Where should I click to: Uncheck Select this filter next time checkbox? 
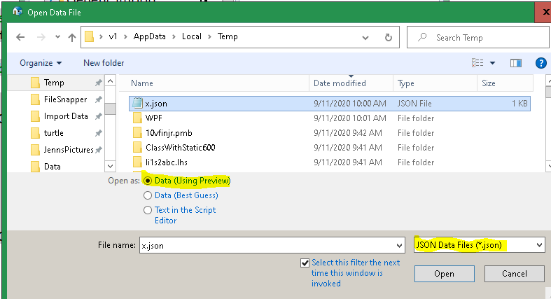coord(304,263)
